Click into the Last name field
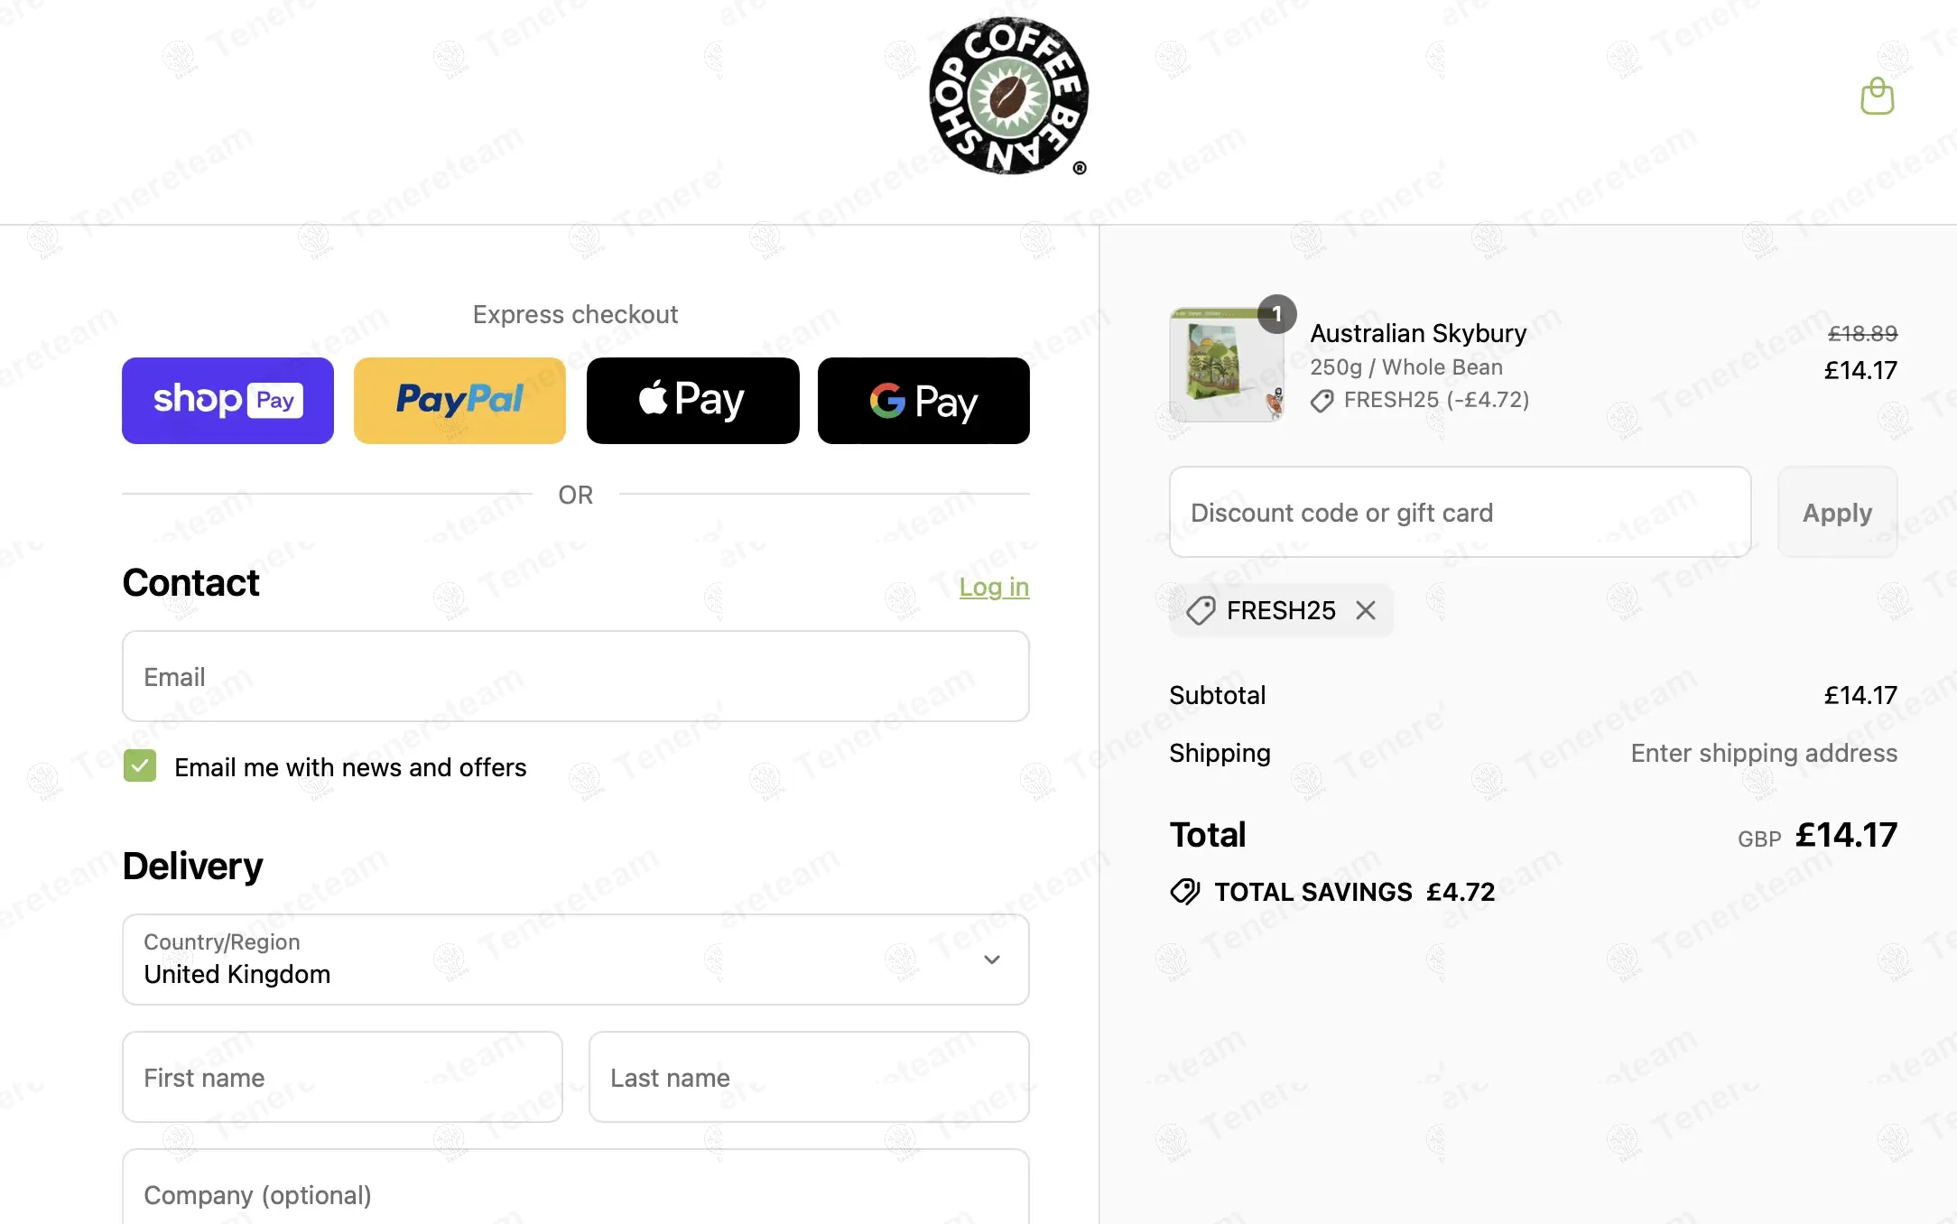 809,1077
